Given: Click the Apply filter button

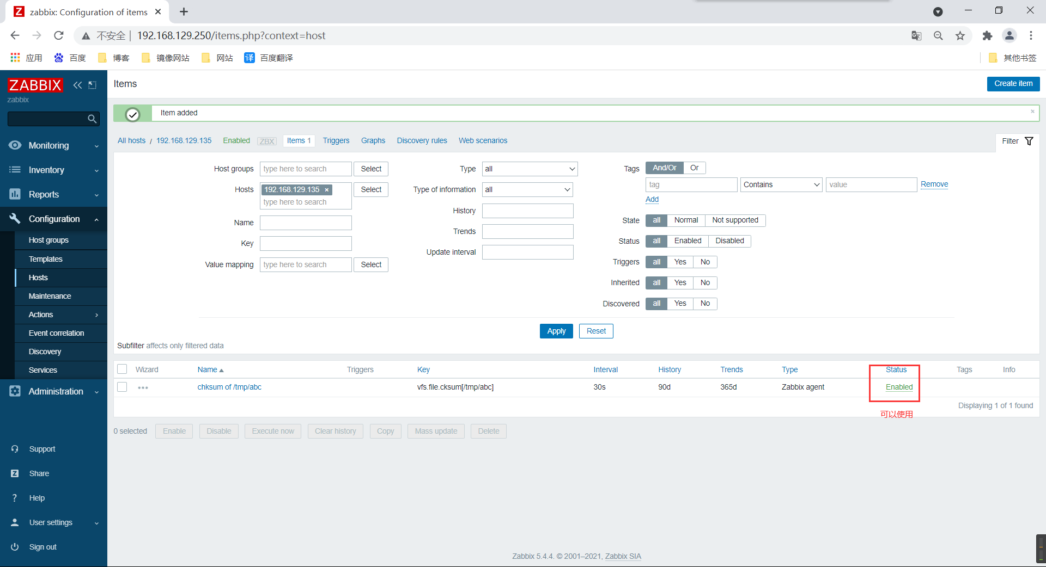Looking at the screenshot, I should click(556, 331).
